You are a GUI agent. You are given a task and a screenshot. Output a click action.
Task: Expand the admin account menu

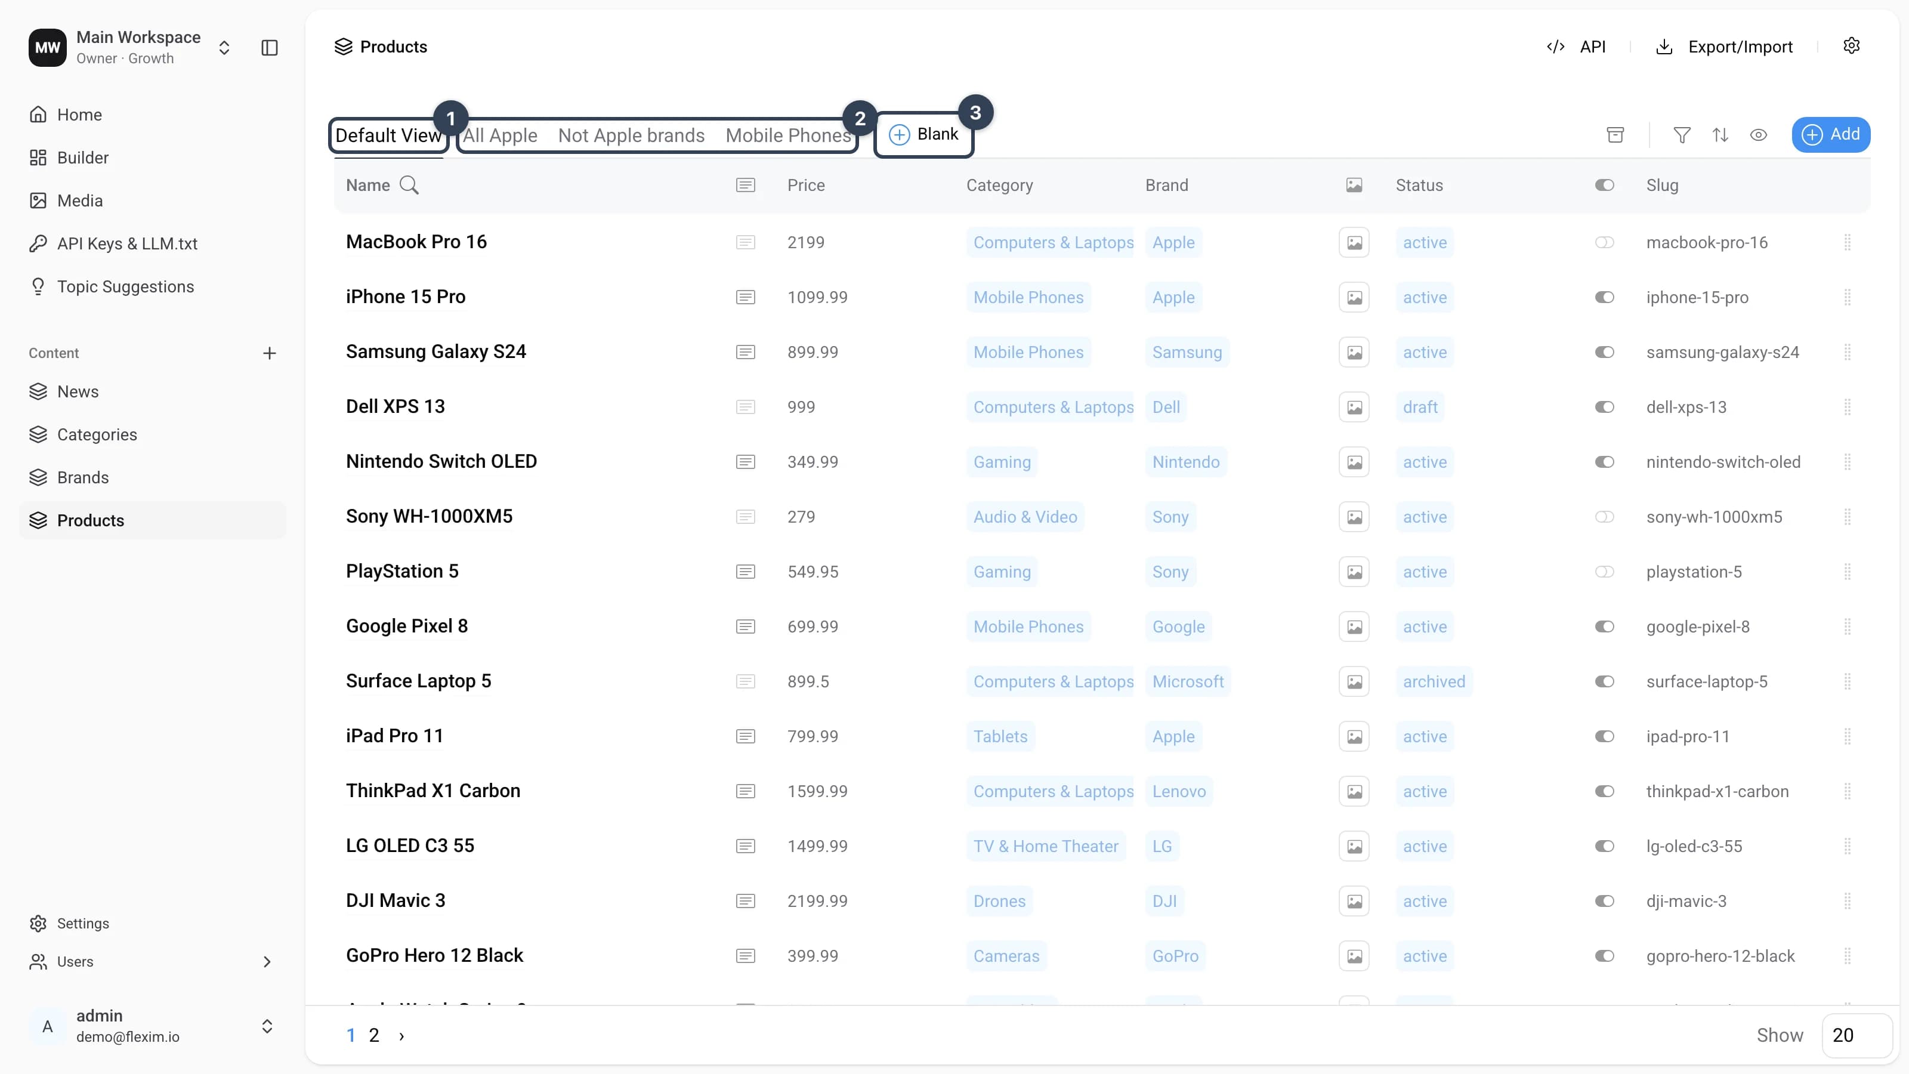(267, 1026)
